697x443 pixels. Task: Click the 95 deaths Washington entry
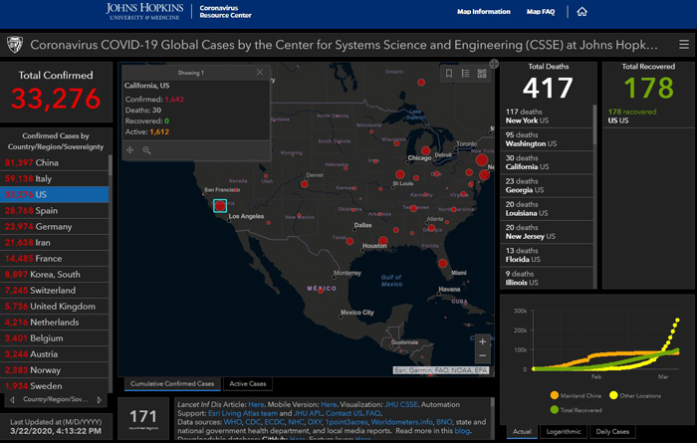point(547,139)
